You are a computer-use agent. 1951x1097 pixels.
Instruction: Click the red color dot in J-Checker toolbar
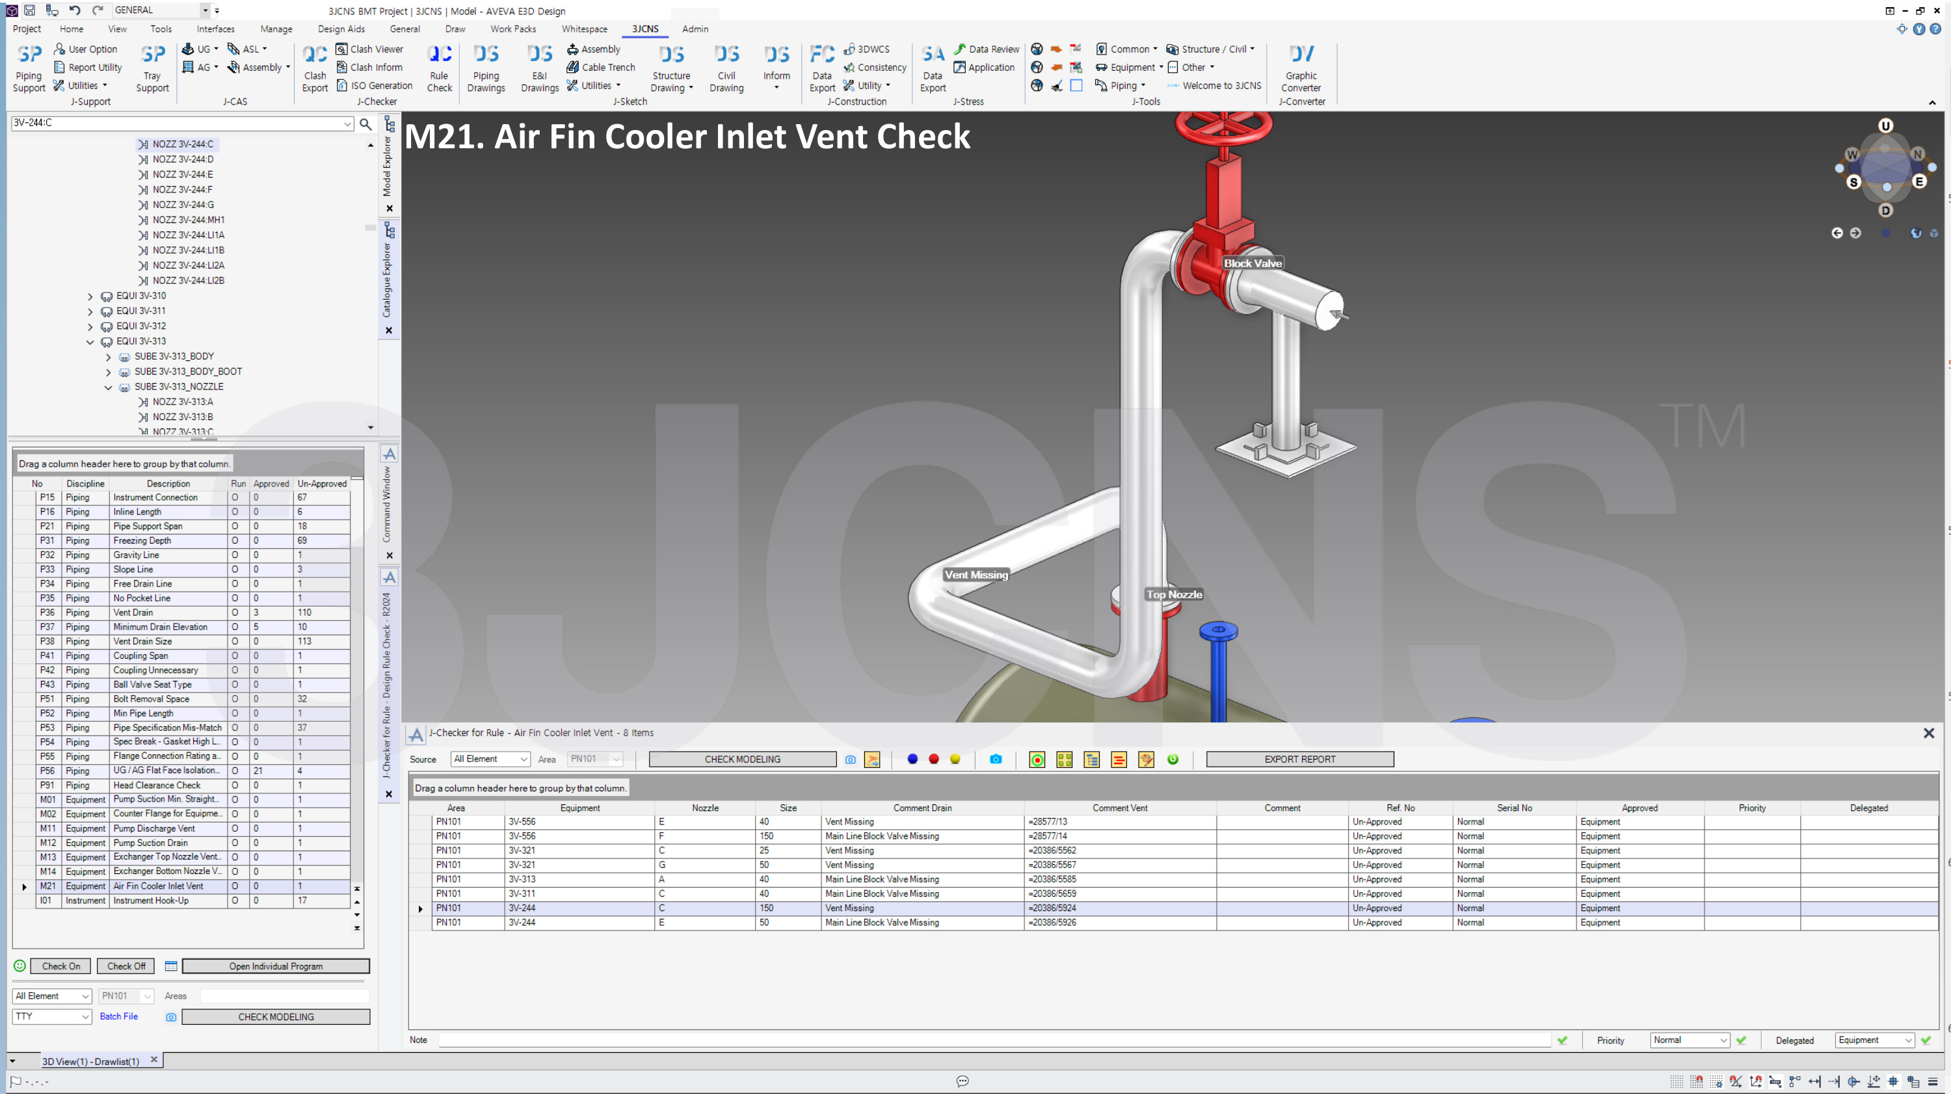tap(933, 760)
